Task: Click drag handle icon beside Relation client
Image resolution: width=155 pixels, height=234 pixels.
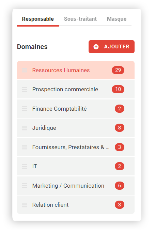Action: click(x=25, y=205)
